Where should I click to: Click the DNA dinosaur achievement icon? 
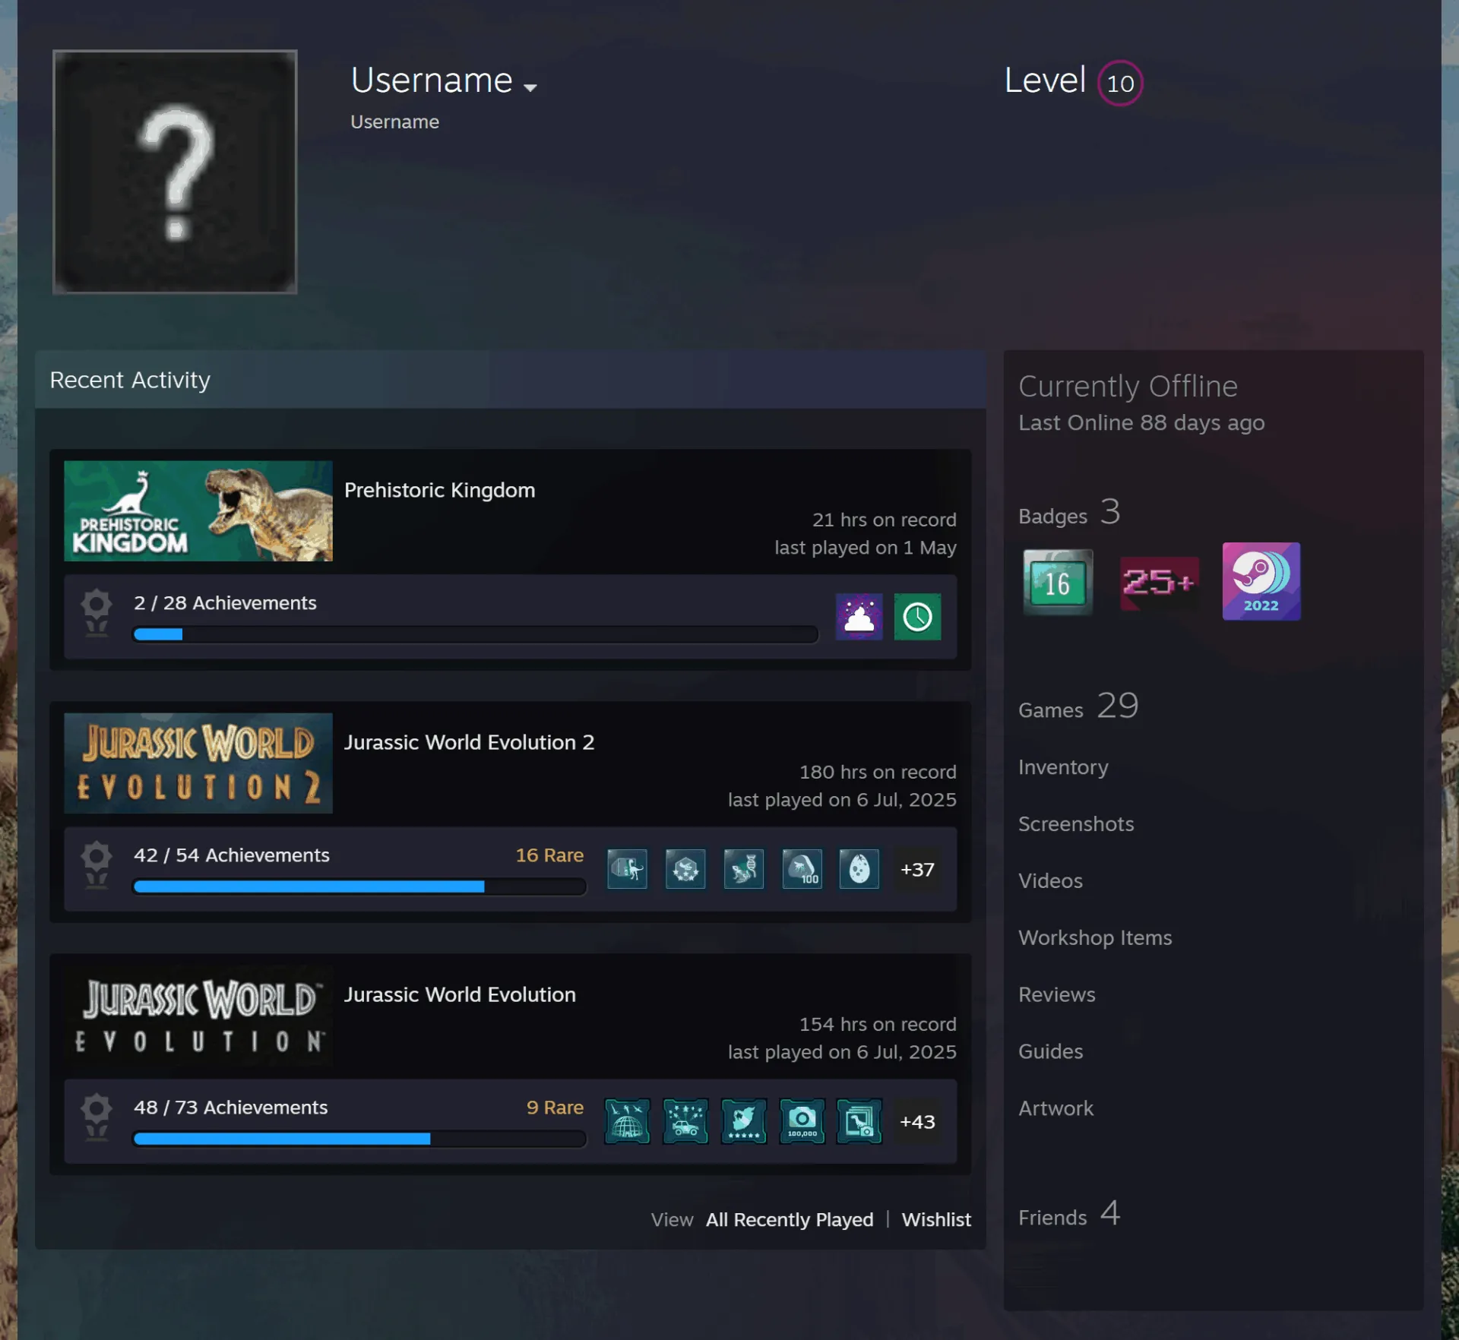click(x=743, y=869)
